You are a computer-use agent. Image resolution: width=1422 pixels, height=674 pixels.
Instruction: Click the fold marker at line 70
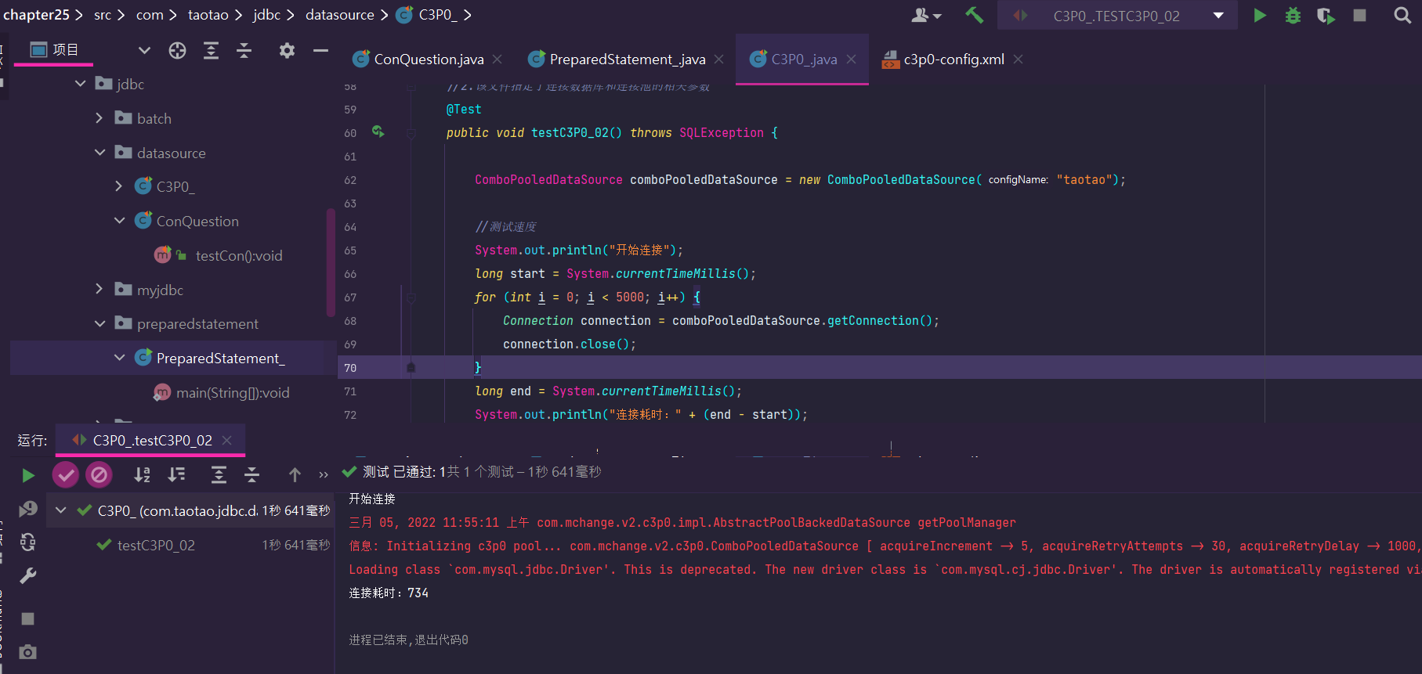click(x=411, y=367)
